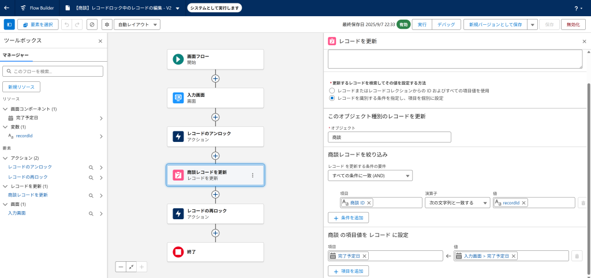Search icon next to レコードのアンロック
This screenshot has width=591, height=278.
pos(91,167)
